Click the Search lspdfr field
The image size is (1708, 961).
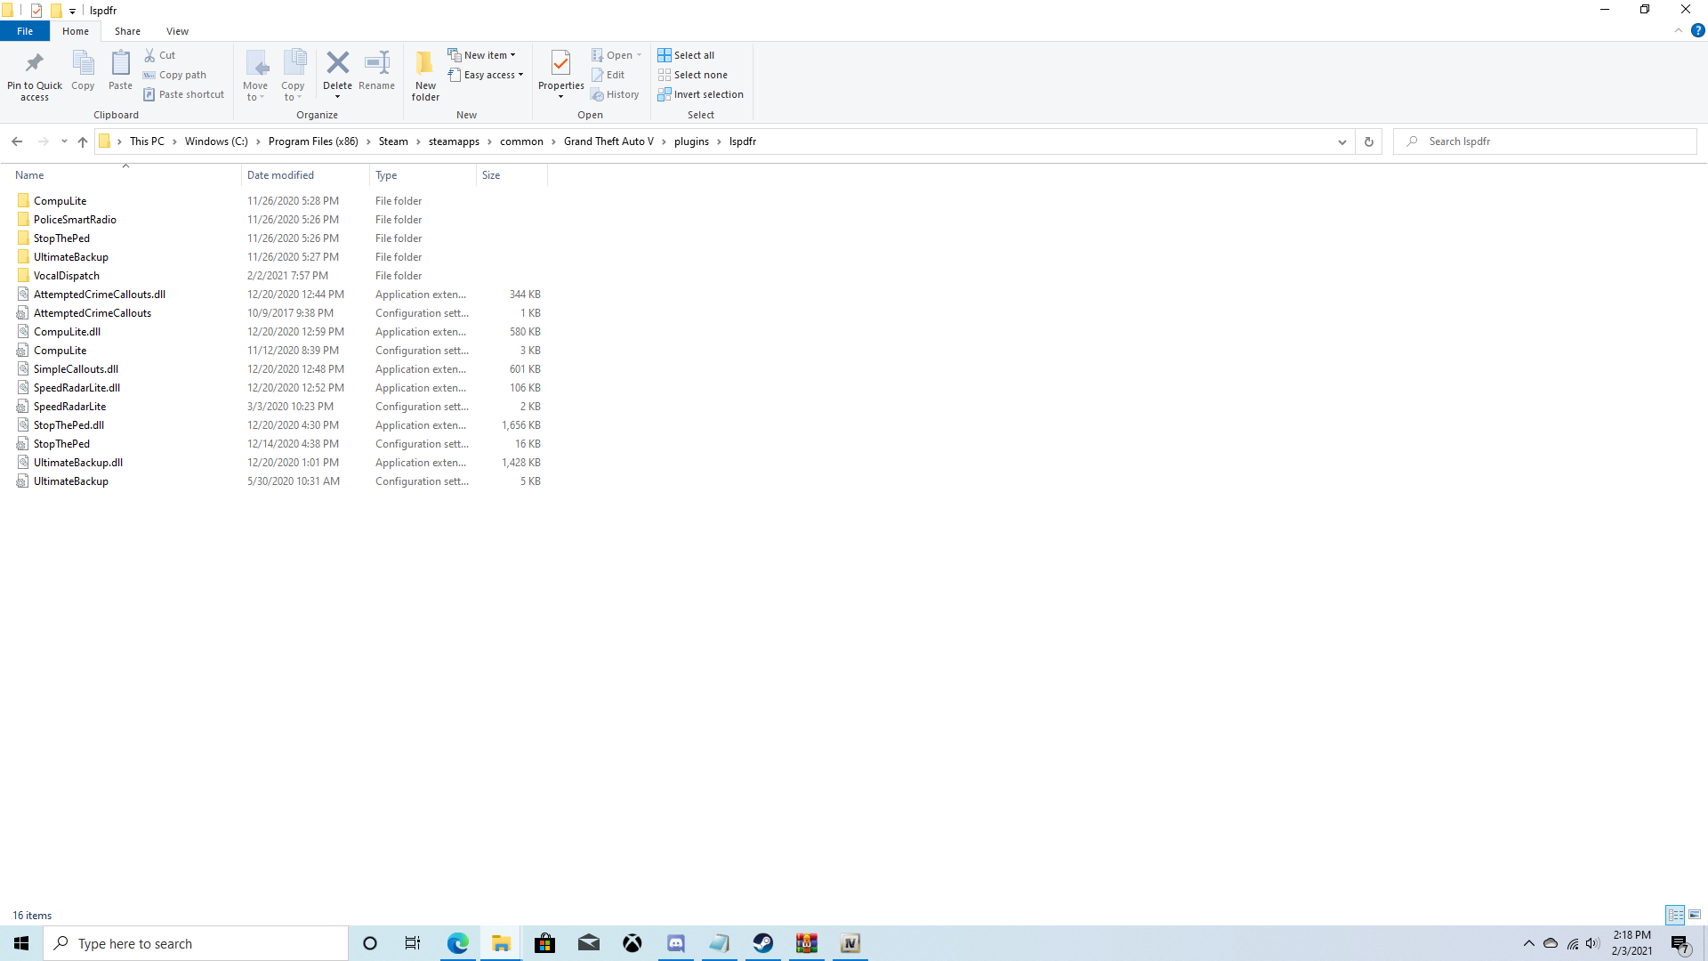click(x=1548, y=141)
